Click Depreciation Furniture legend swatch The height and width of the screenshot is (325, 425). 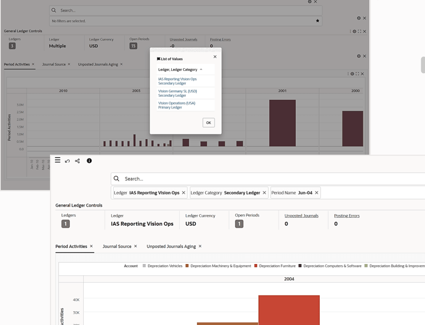[x=256, y=266]
